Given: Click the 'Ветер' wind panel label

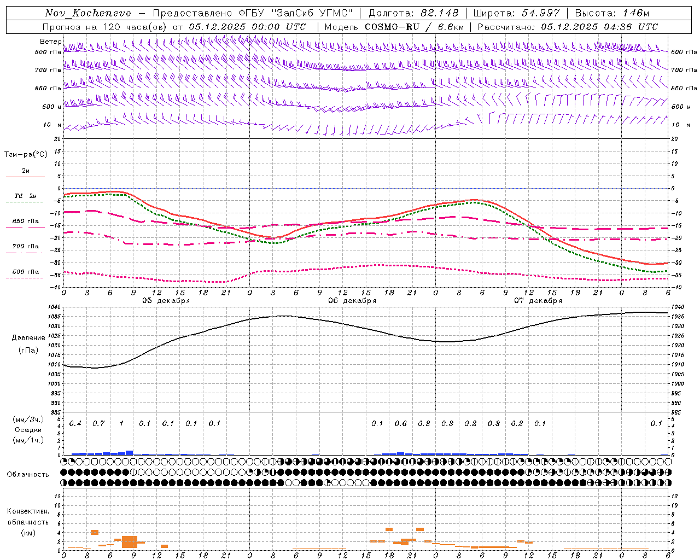Looking at the screenshot, I should click(50, 42).
